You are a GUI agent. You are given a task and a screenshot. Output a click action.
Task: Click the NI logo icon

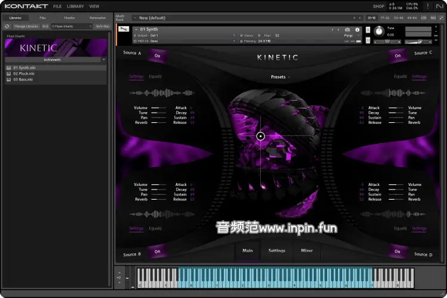click(x=440, y=6)
